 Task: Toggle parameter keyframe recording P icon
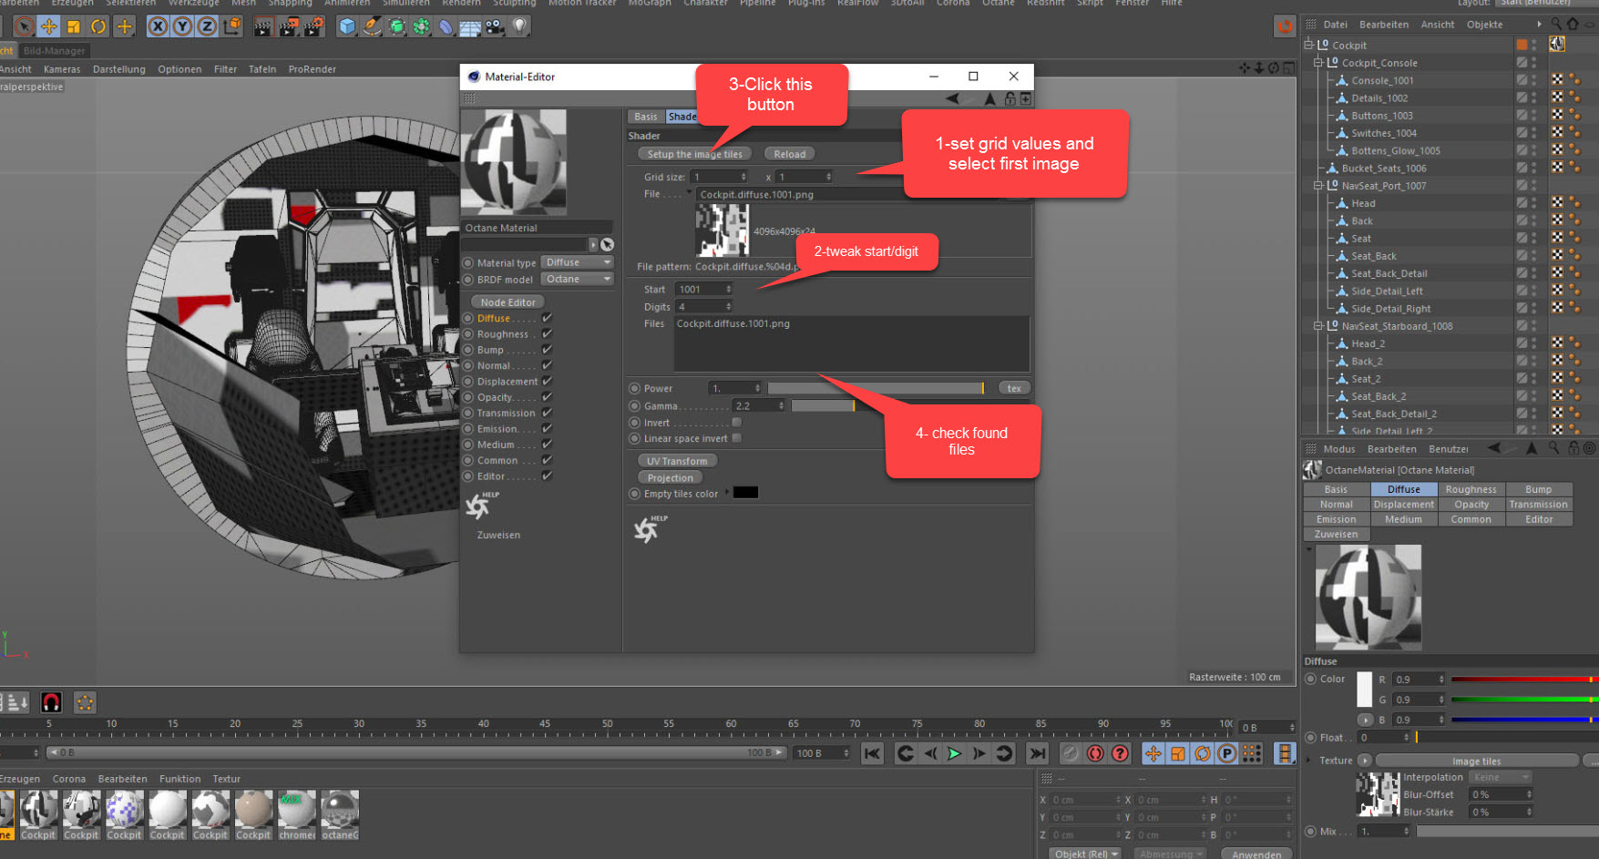point(1227,753)
